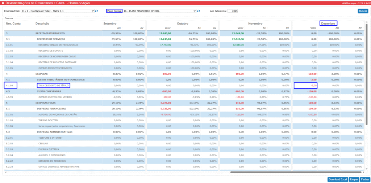The height and width of the screenshot is (183, 371).
Task: Click TAXA DESCONTO DE TÍTULO description
Action: 54,85
